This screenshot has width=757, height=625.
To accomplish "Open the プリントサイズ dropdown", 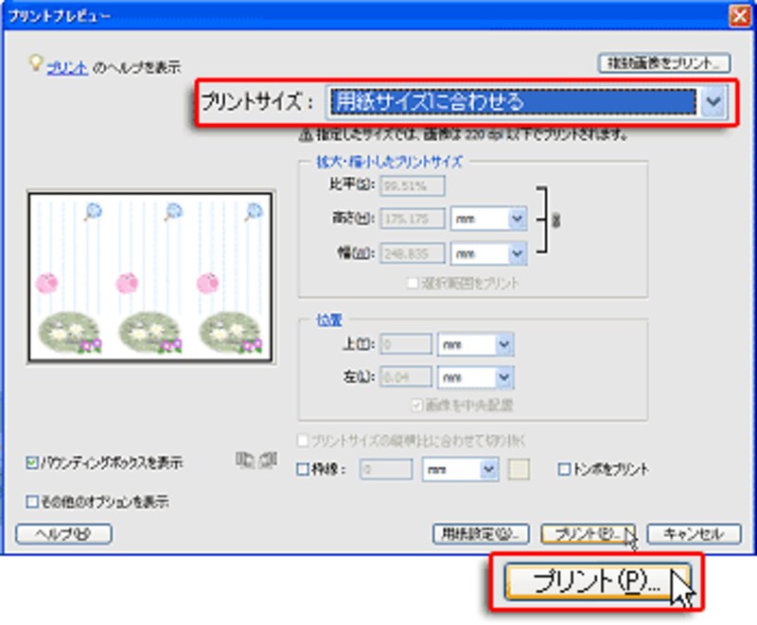I will pyautogui.click(x=713, y=102).
